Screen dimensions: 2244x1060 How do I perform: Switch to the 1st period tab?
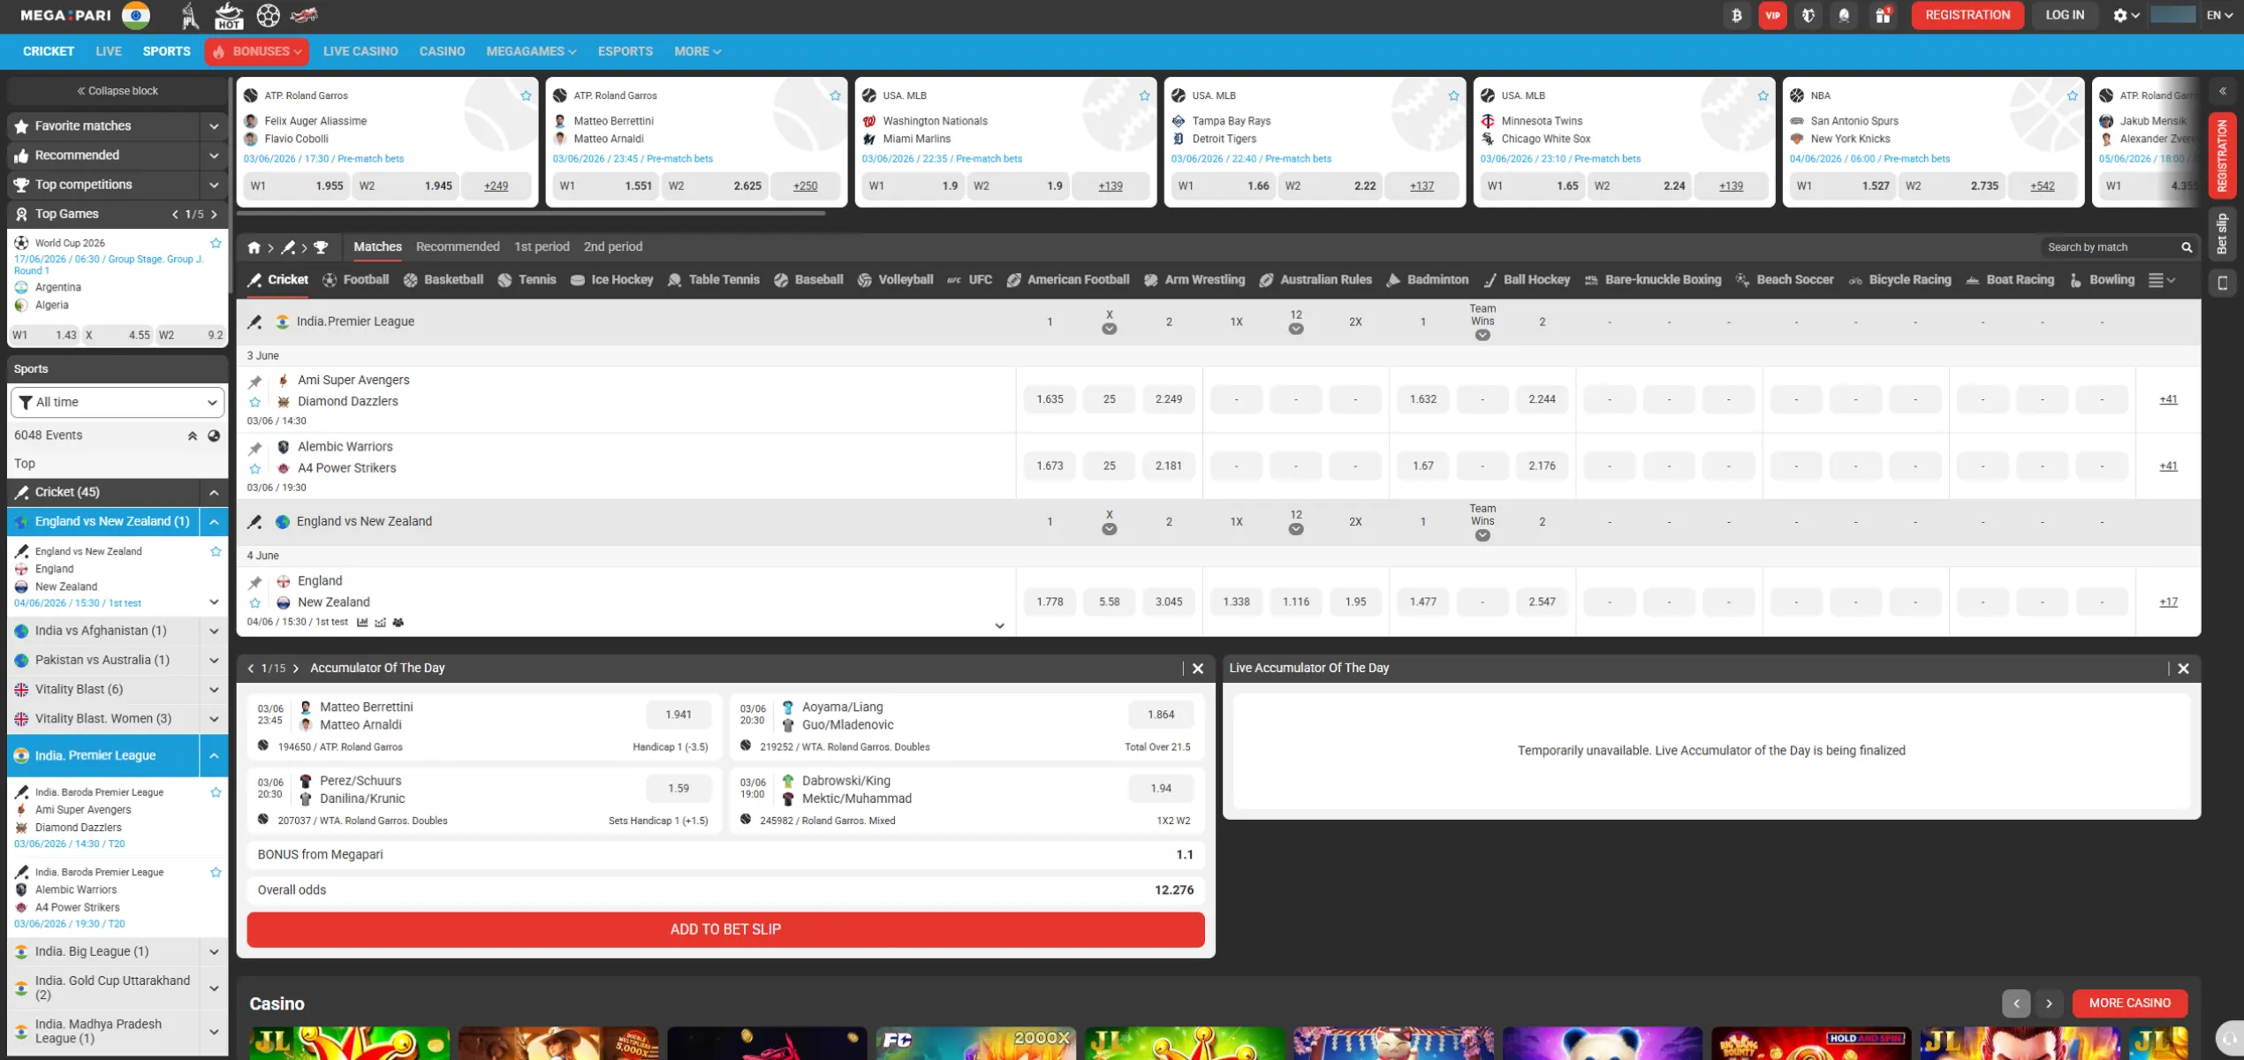[x=542, y=246]
